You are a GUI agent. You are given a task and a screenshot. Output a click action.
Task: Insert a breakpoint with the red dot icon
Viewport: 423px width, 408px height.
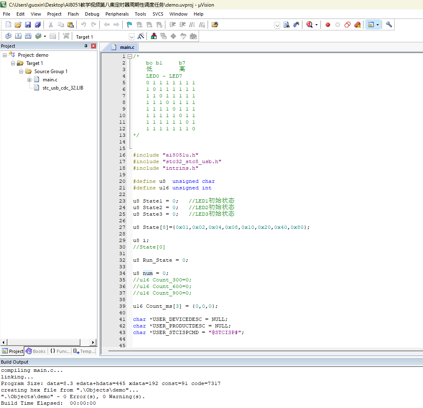point(328,25)
